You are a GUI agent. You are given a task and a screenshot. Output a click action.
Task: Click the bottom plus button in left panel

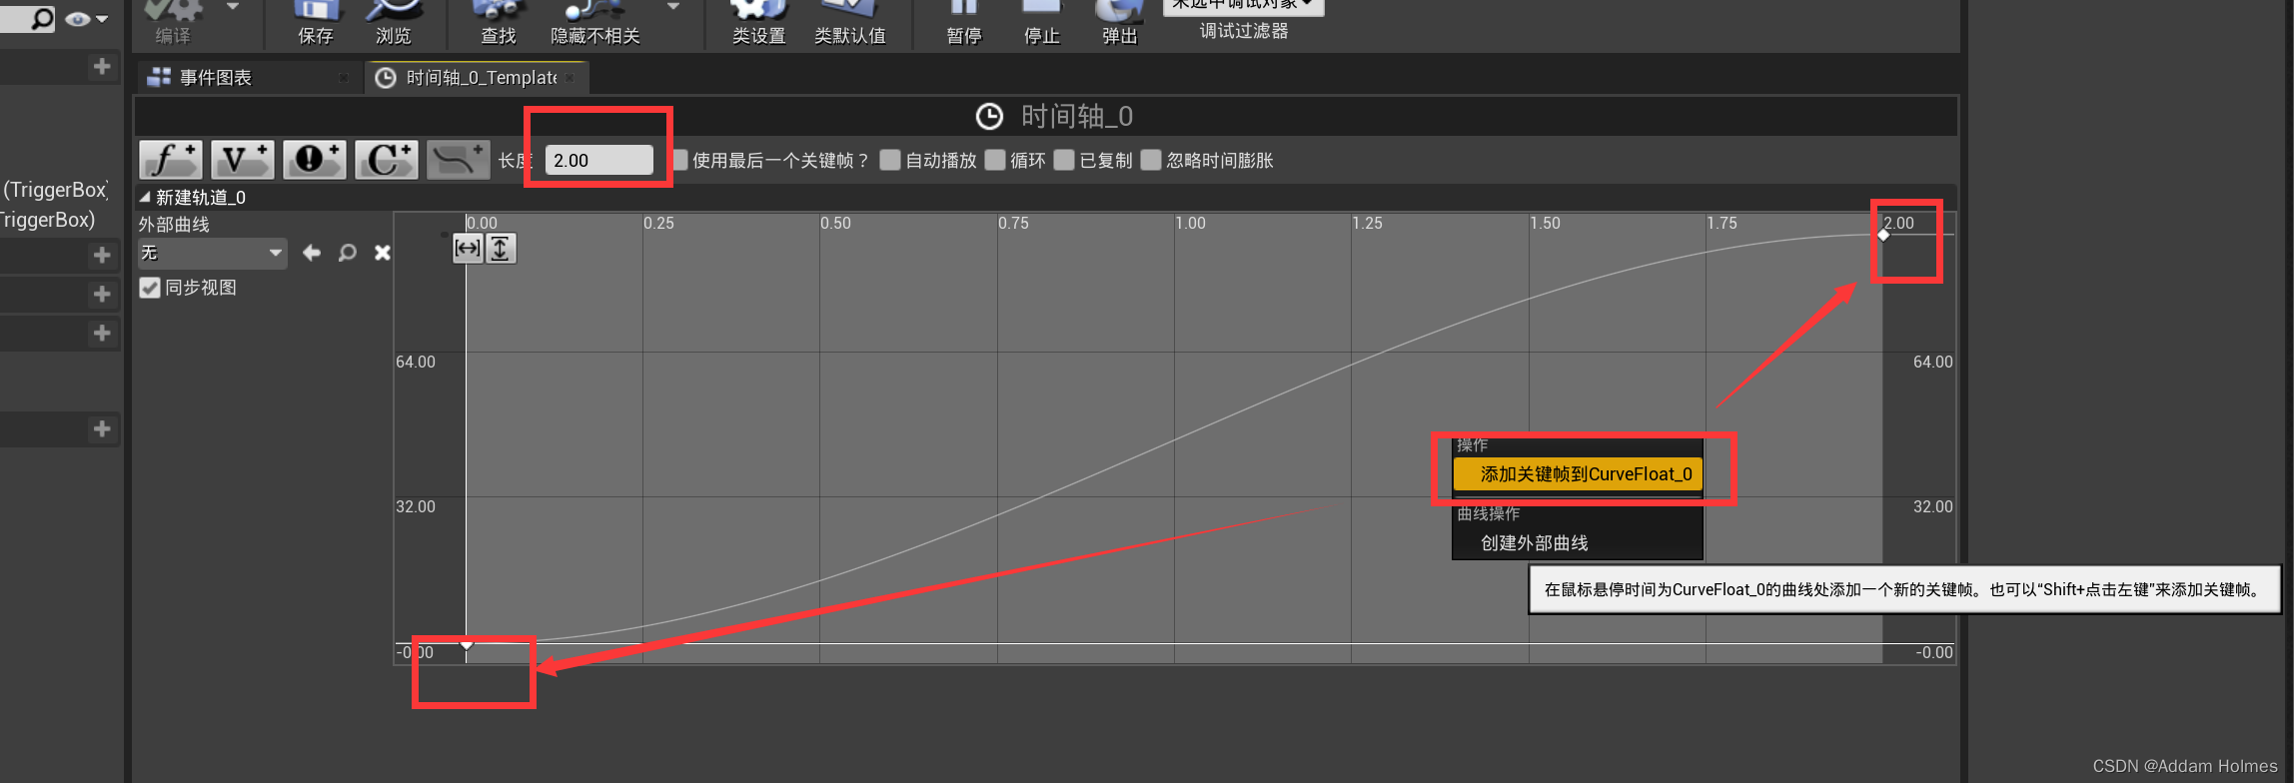[x=102, y=428]
